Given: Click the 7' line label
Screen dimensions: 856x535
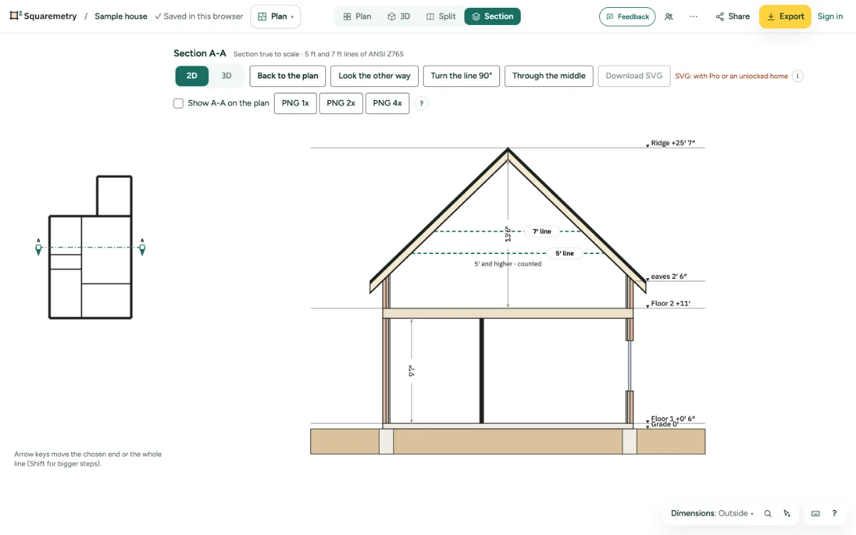Looking at the screenshot, I should pyautogui.click(x=542, y=231).
